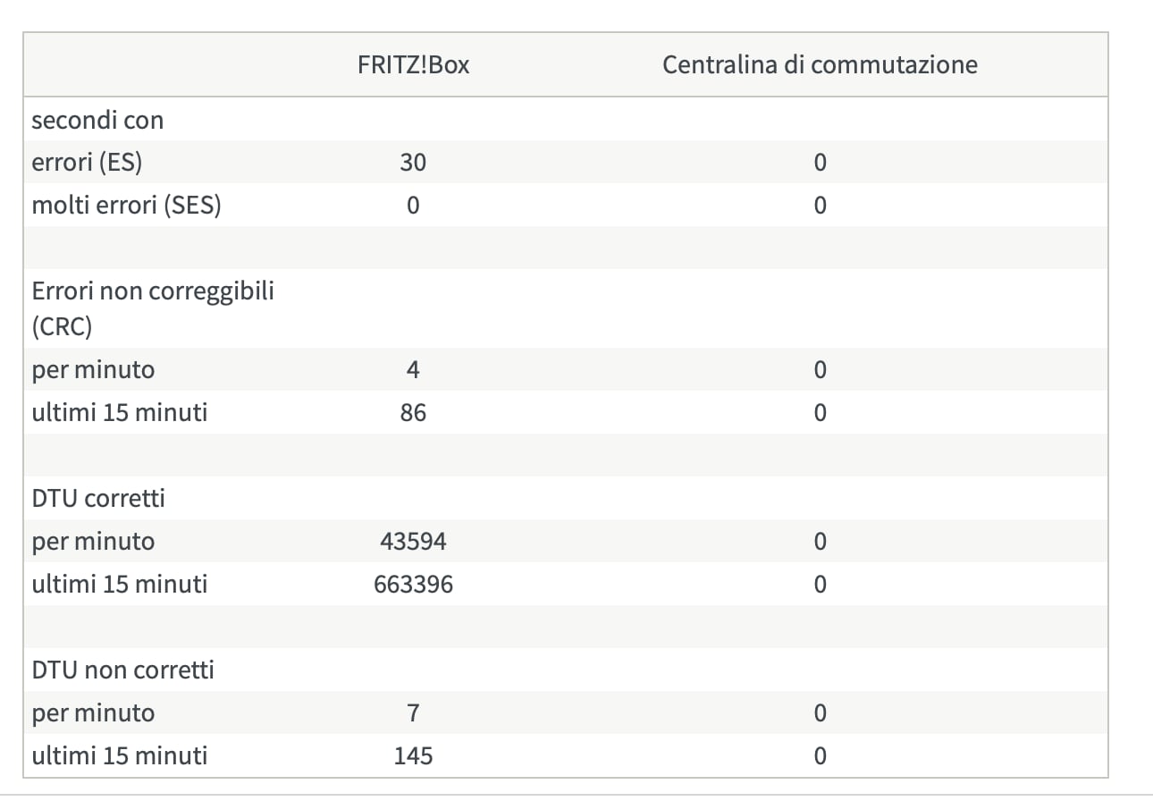Click the FRITZ!Box ES value 30
Viewport: 1153px width, 801px height.
(x=413, y=163)
